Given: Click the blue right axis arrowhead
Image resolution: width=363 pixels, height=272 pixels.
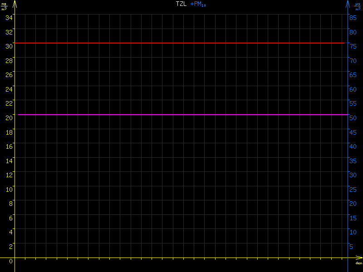Looking at the screenshot, I should click(348, 4).
